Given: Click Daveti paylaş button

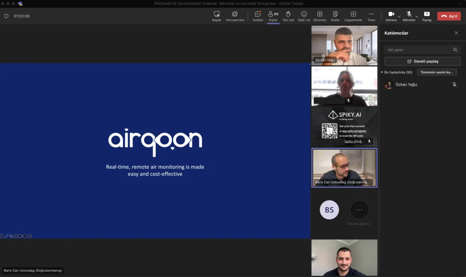Looking at the screenshot, I should pyautogui.click(x=422, y=61).
